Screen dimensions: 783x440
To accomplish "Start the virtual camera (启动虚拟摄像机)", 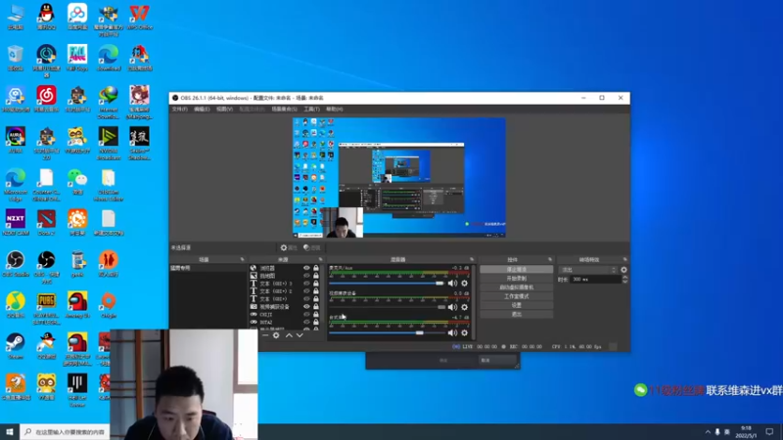I will click(517, 287).
